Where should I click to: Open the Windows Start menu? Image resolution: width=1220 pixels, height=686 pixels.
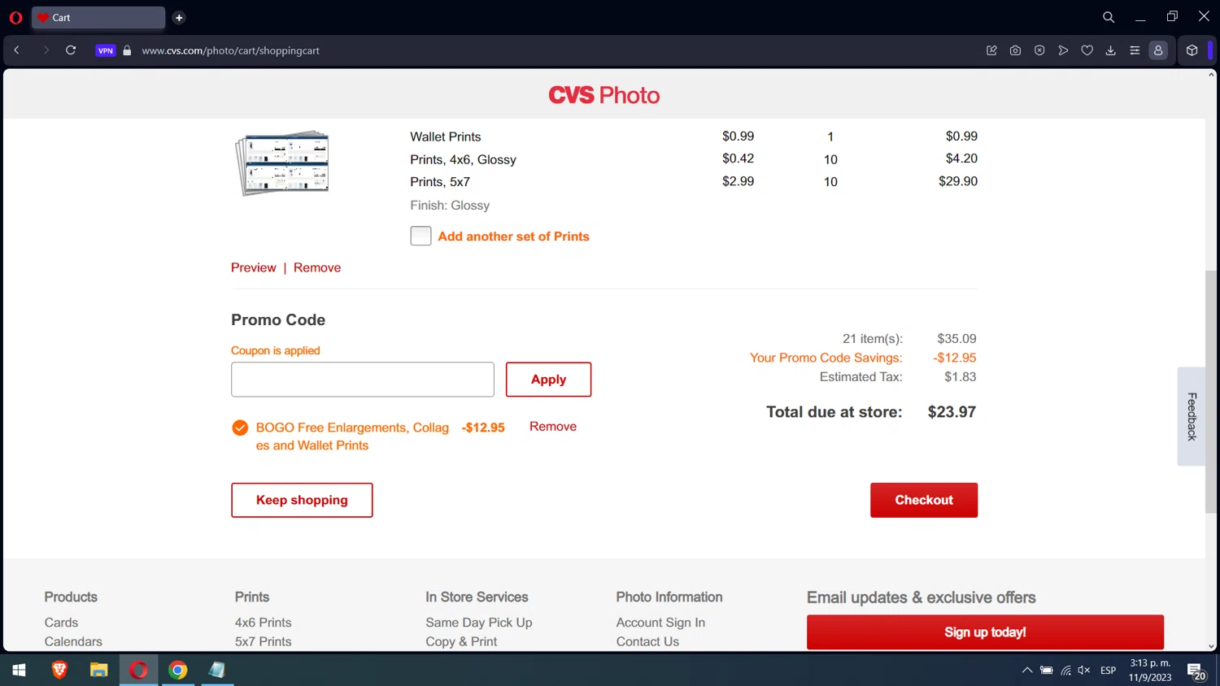[x=19, y=671]
